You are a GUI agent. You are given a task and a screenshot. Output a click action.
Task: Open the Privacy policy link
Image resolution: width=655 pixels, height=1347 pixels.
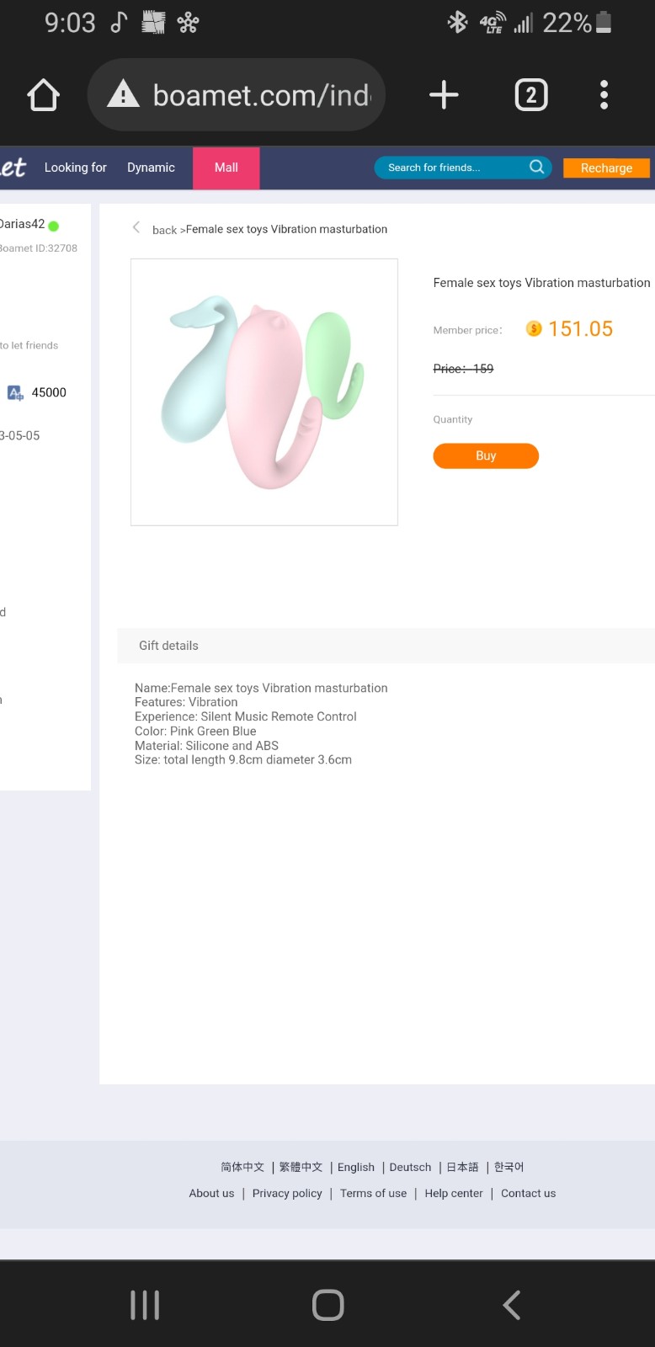coord(287,1193)
